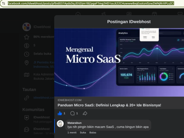Click the chat channel icon beside Saluran
This screenshot has height=138, width=184.
(26, 130)
